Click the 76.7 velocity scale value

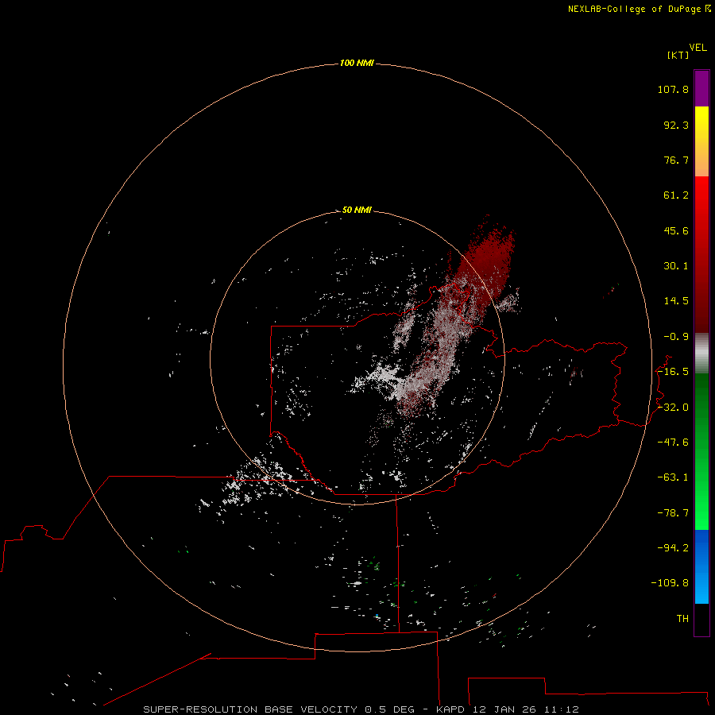(676, 160)
